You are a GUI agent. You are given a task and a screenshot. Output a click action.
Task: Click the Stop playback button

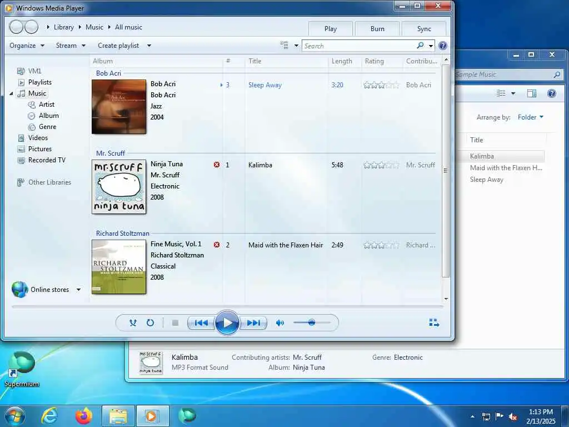[175, 323]
